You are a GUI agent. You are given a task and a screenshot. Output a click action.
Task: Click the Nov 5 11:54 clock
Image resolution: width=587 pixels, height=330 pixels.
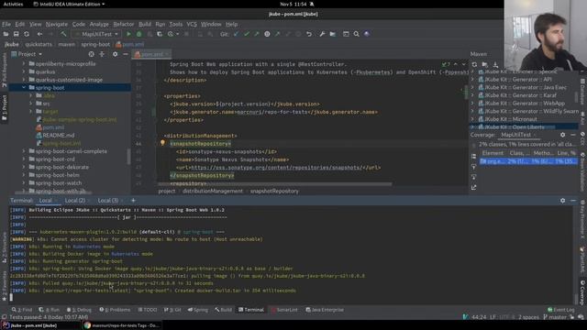[293, 4]
